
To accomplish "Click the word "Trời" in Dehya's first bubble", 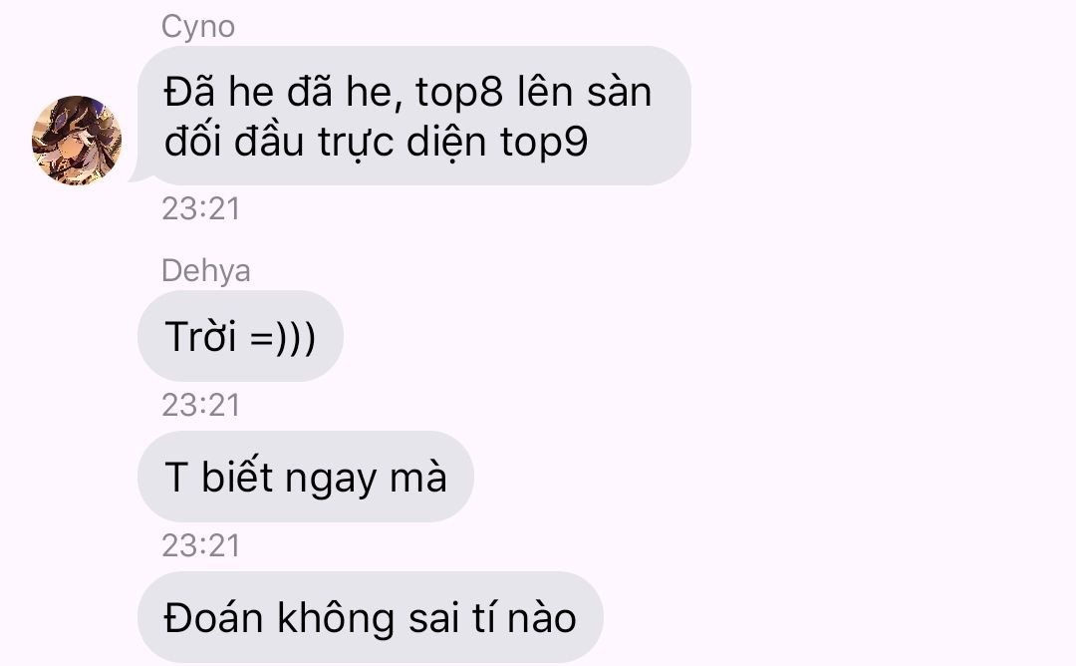I will pos(200,336).
